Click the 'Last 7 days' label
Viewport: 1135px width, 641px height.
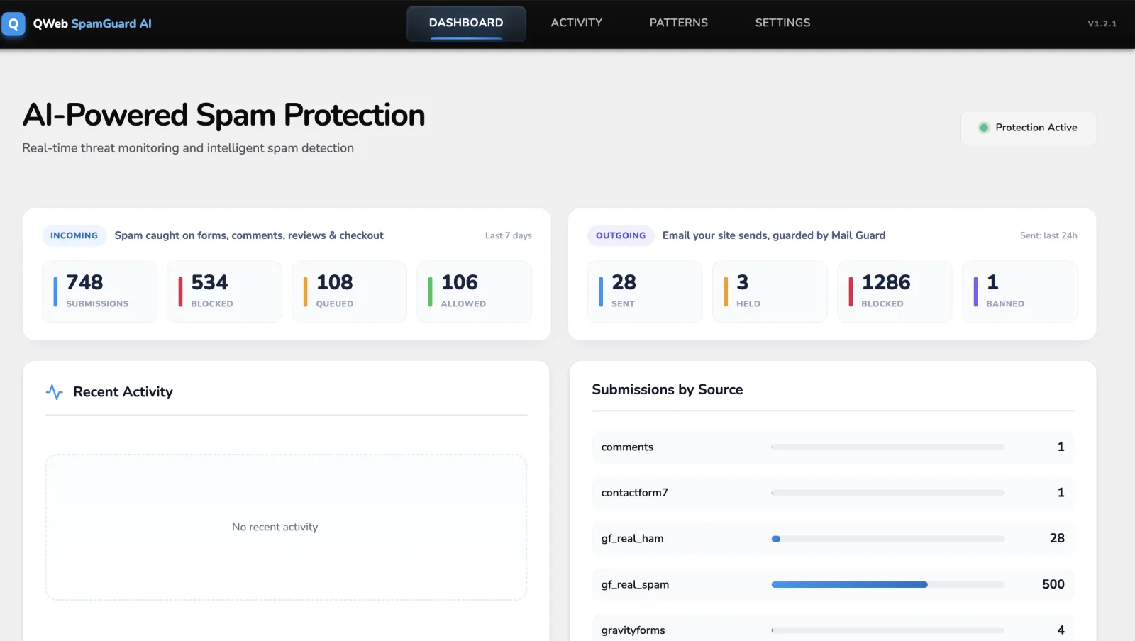[509, 235]
